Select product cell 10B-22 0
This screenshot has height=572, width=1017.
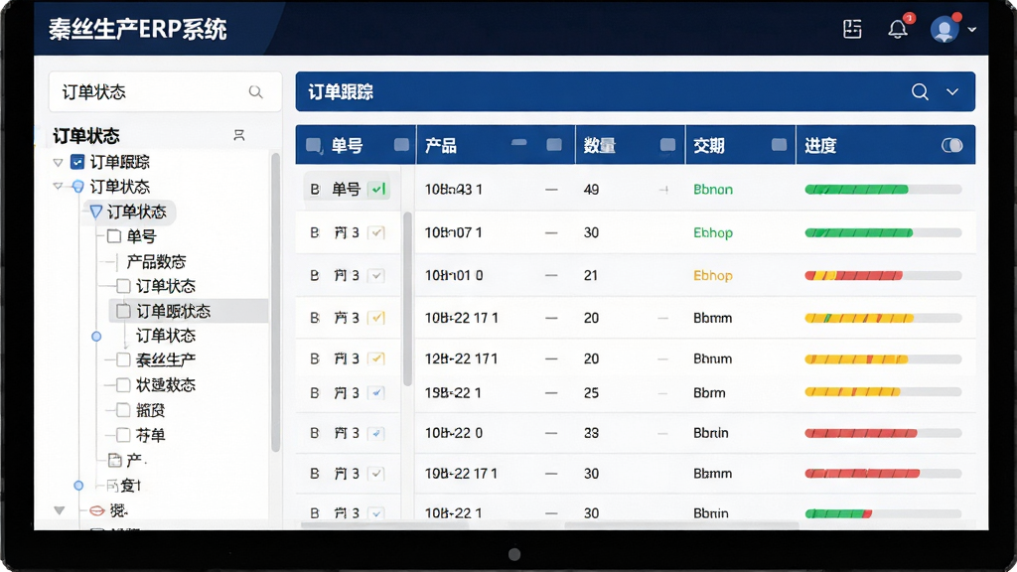coord(453,433)
